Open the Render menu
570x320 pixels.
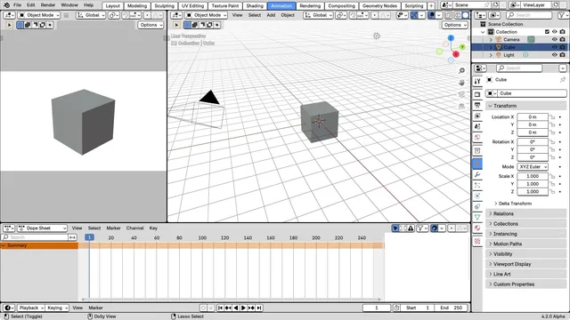click(x=48, y=5)
